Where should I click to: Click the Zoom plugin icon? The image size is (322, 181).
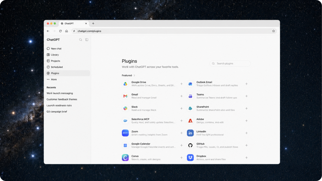coord(125,133)
